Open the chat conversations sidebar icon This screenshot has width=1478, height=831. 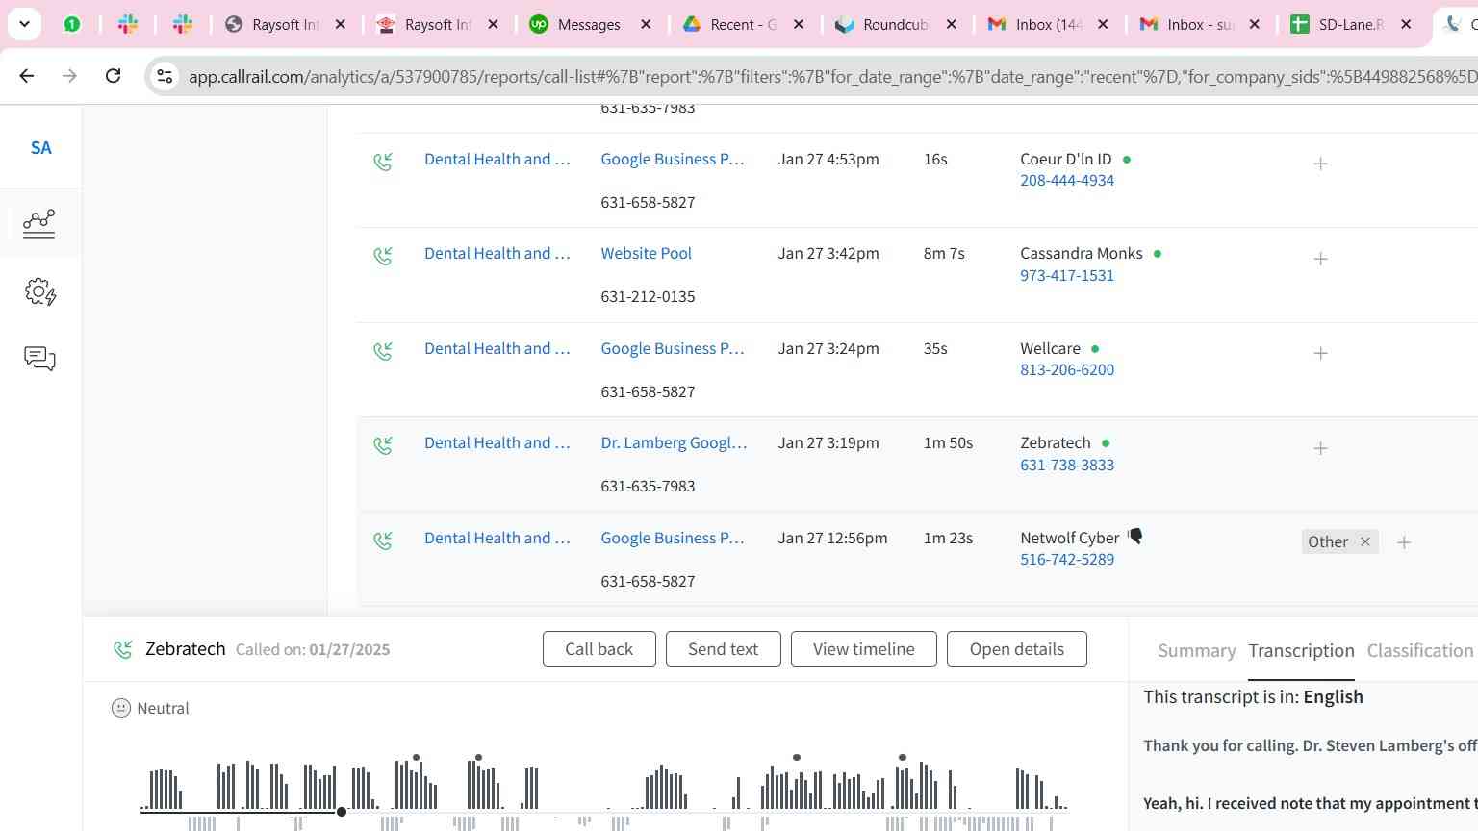(39, 359)
